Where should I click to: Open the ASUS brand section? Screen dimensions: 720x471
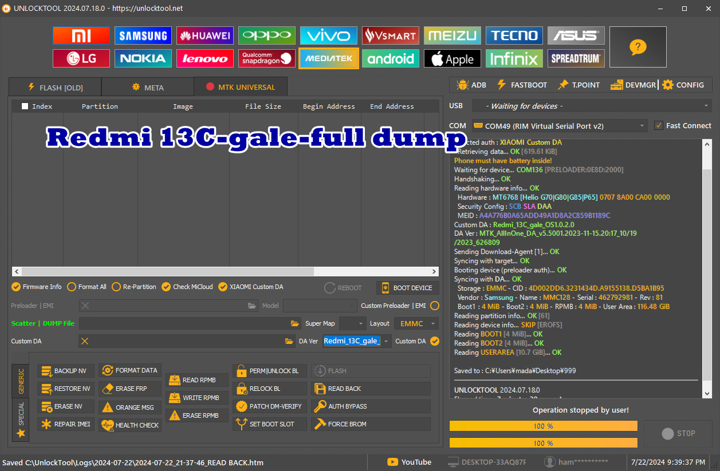coord(576,35)
